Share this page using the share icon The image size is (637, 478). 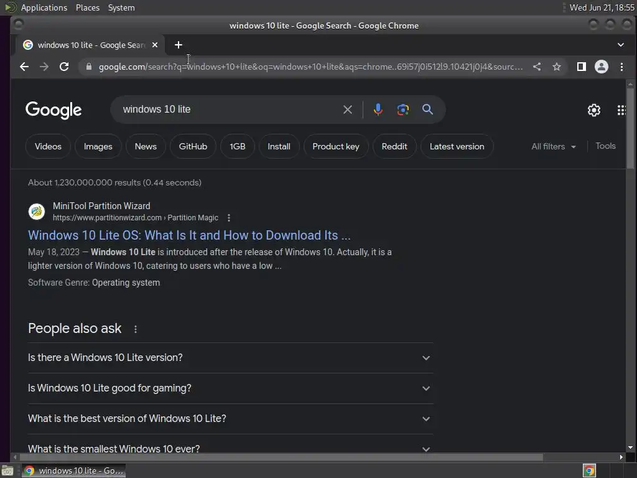pos(537,67)
